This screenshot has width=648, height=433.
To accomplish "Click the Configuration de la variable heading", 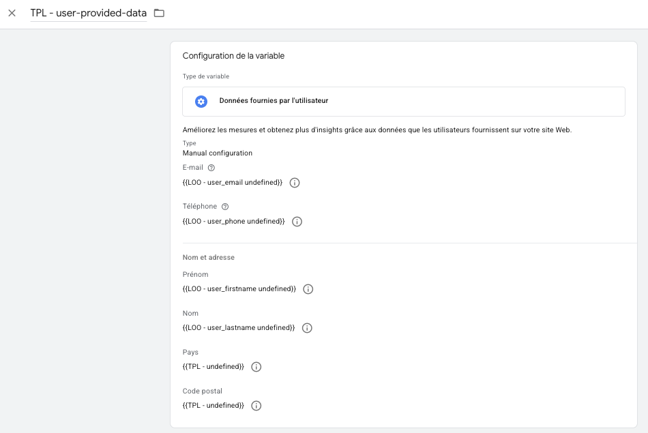I will click(233, 56).
